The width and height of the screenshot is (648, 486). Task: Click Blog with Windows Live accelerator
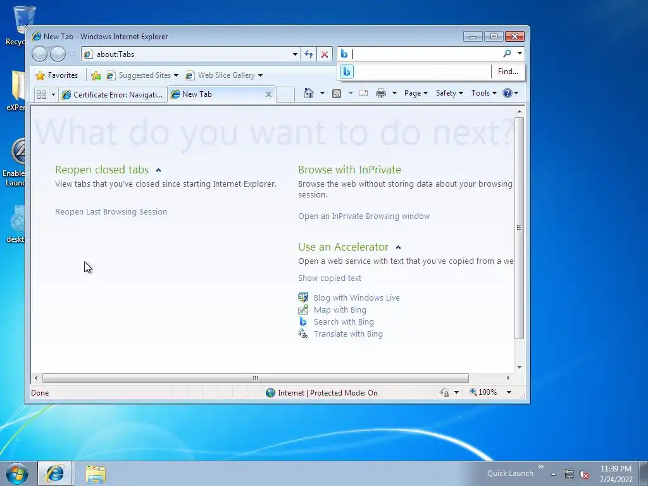[357, 297]
